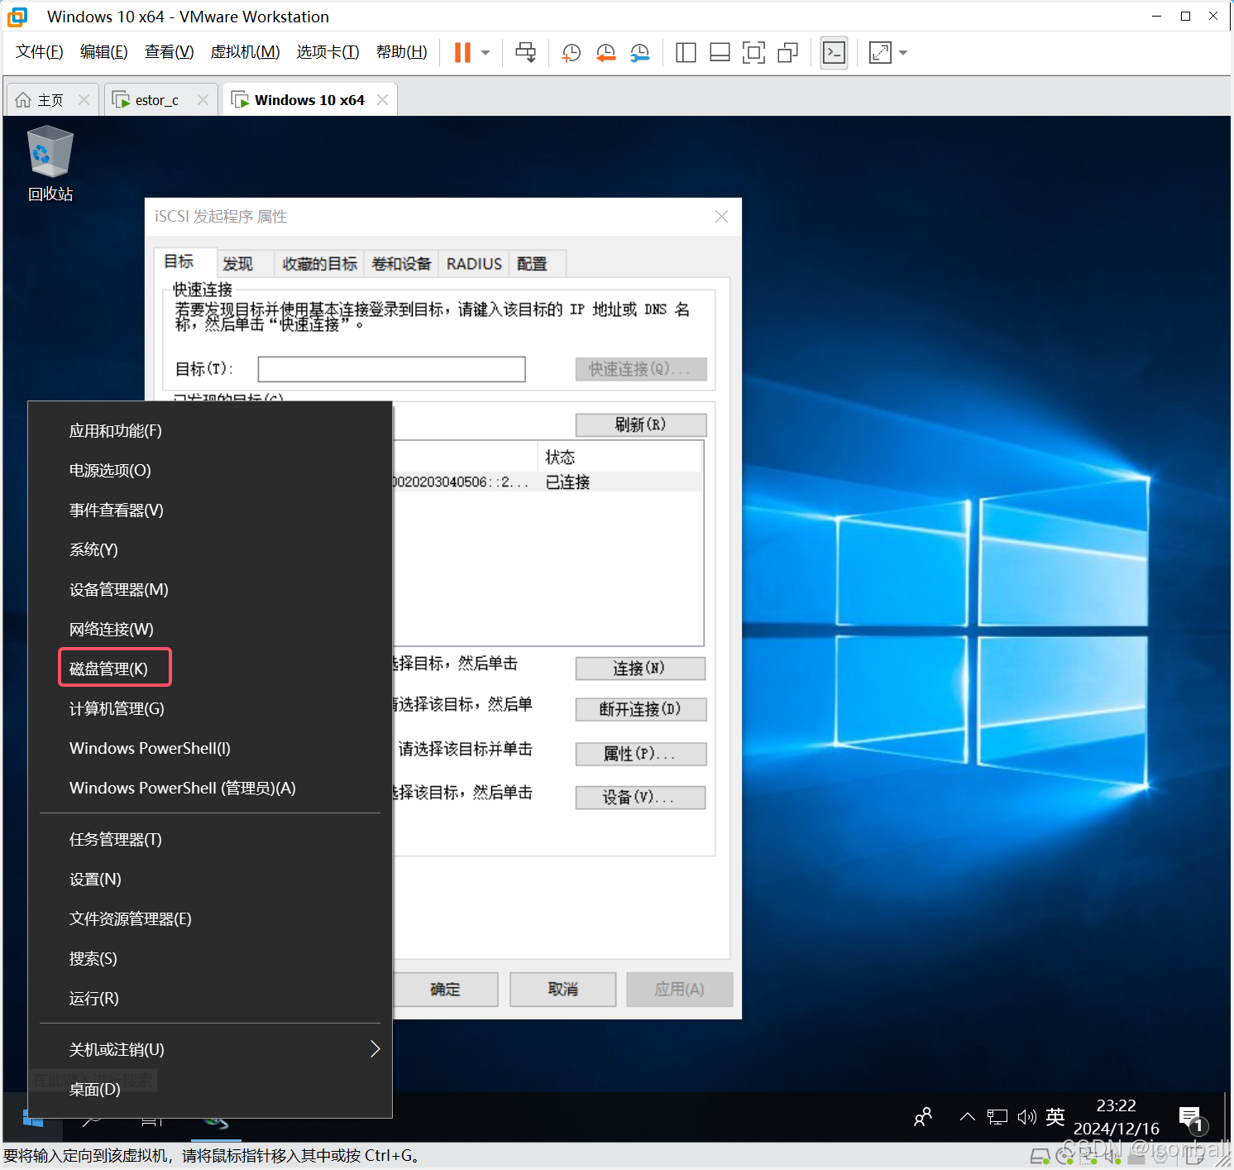Select 电源选项(O) from the context menu
The height and width of the screenshot is (1170, 1234).
(x=210, y=471)
